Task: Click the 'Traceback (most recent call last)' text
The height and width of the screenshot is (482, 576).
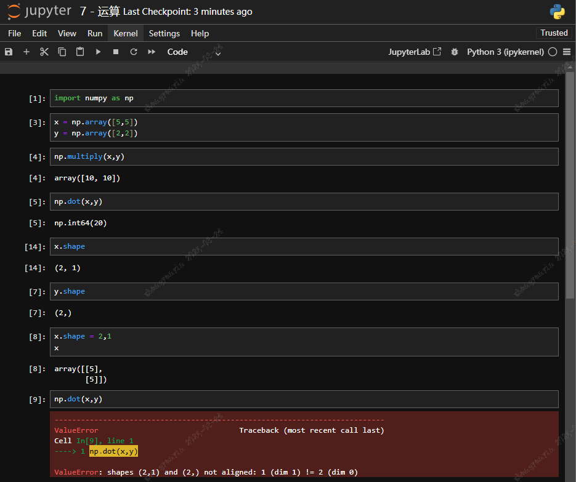Action: [312, 430]
